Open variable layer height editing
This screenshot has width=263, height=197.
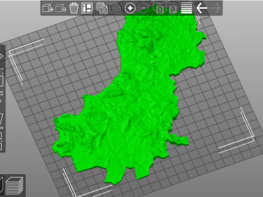point(186,8)
